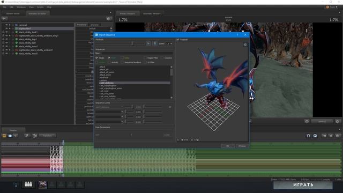Click timeline icon right of the snap magnets
Image resolution: width=343 pixels, height=193 pixels.
pyautogui.click(x=324, y=136)
